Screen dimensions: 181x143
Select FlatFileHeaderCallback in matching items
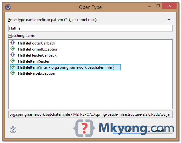(x=37, y=55)
